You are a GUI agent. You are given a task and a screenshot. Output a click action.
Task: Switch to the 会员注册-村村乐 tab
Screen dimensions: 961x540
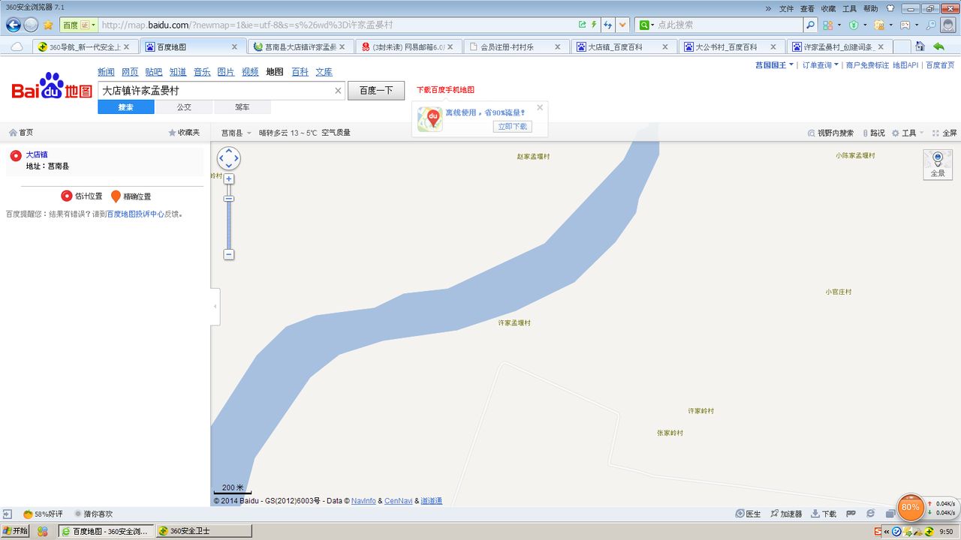tap(515, 46)
